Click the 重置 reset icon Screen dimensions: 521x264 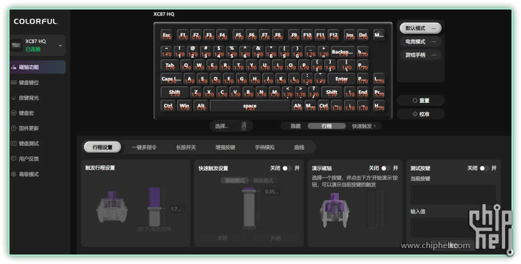click(x=415, y=100)
